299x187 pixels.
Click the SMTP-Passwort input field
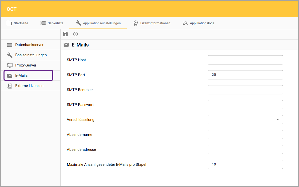[x=245, y=105]
